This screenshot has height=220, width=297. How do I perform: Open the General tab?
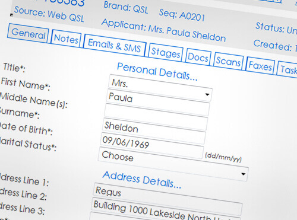pyautogui.click(x=28, y=33)
